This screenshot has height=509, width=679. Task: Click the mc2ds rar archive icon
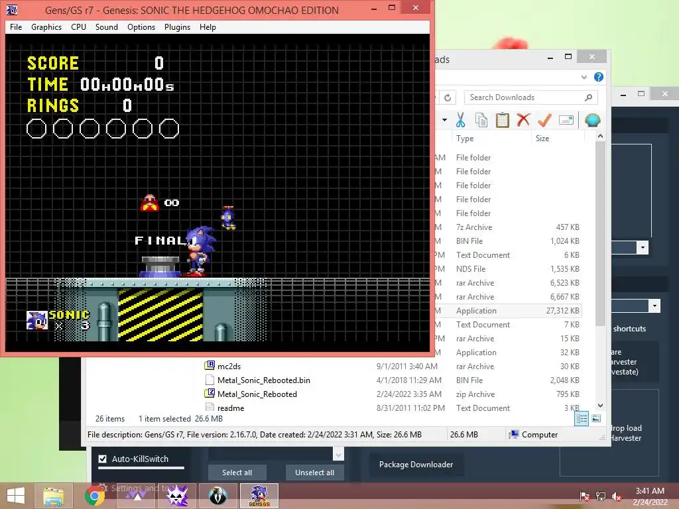210,365
